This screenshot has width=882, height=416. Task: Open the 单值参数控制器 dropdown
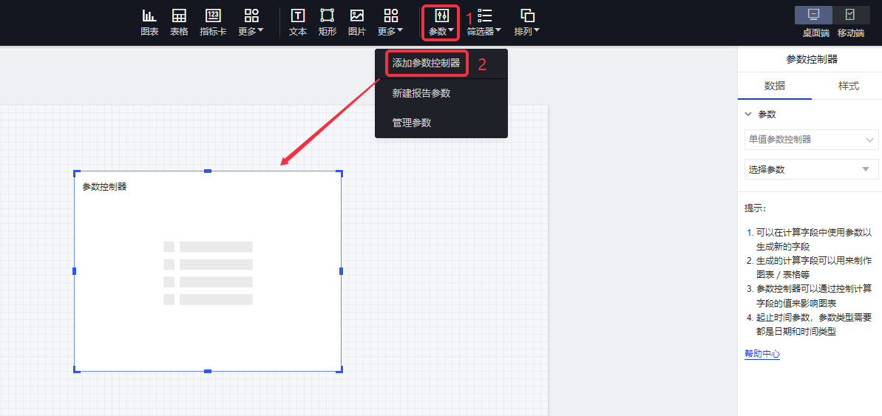click(811, 139)
